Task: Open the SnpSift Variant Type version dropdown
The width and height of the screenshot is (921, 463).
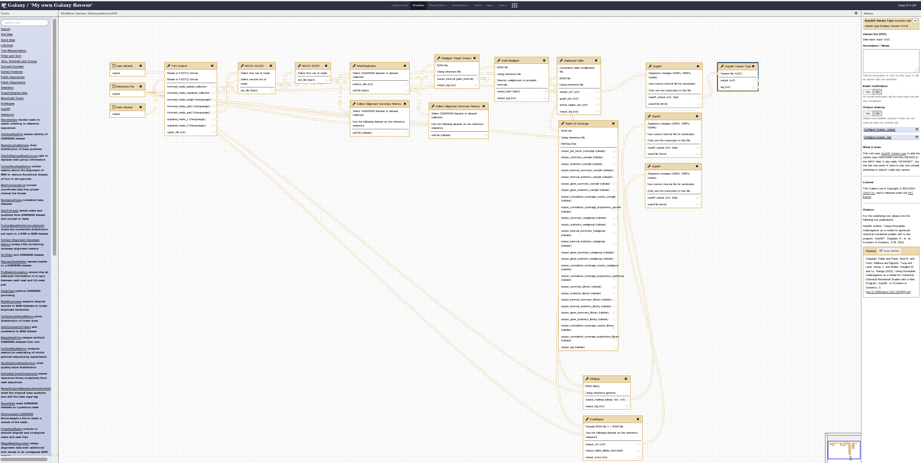Action: click(915, 21)
